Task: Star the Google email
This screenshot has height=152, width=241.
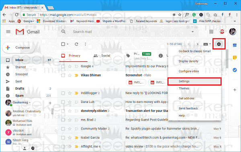Action: (x=70, y=66)
